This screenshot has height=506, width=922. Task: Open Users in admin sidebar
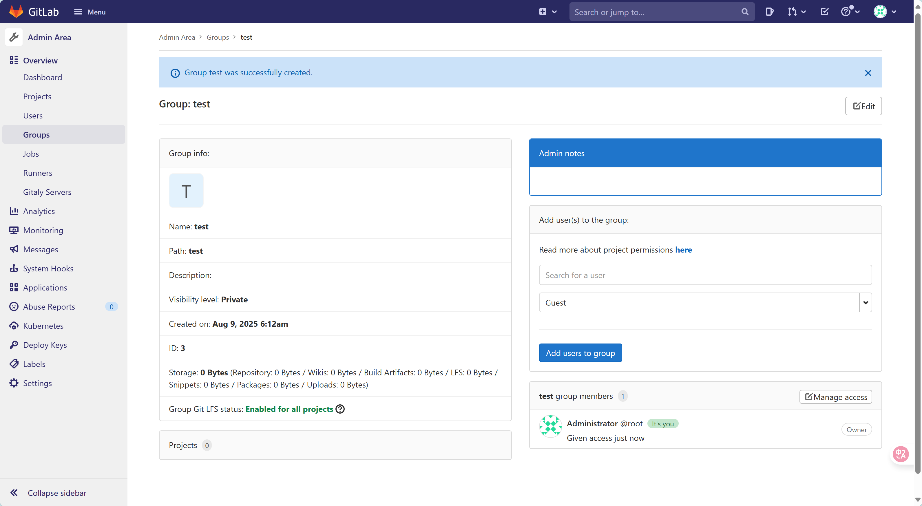pos(33,116)
